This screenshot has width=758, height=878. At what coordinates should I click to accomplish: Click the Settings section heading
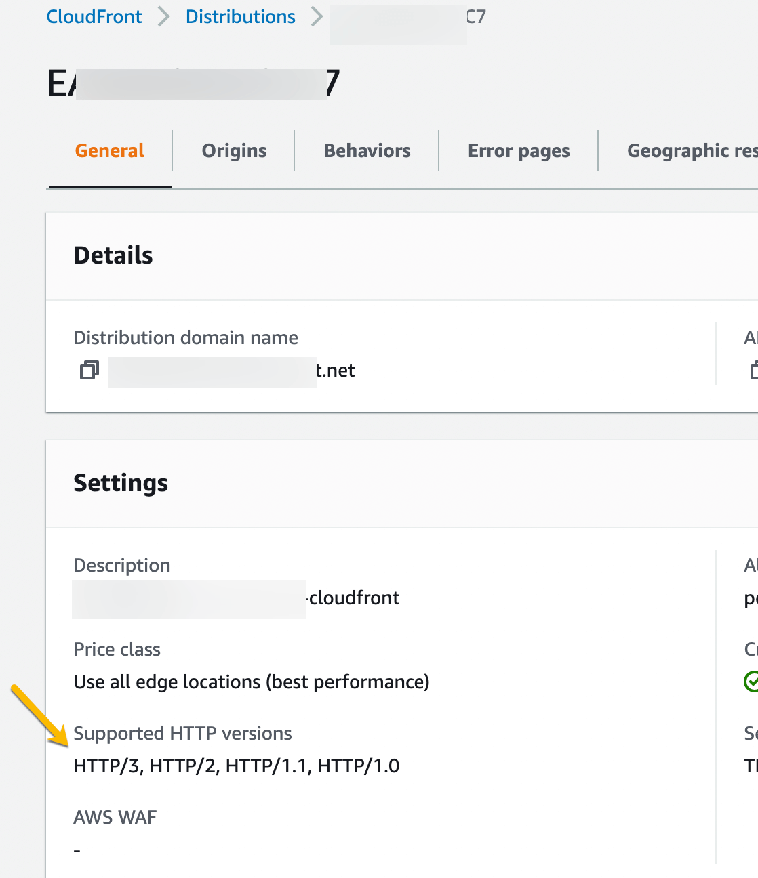click(x=121, y=483)
